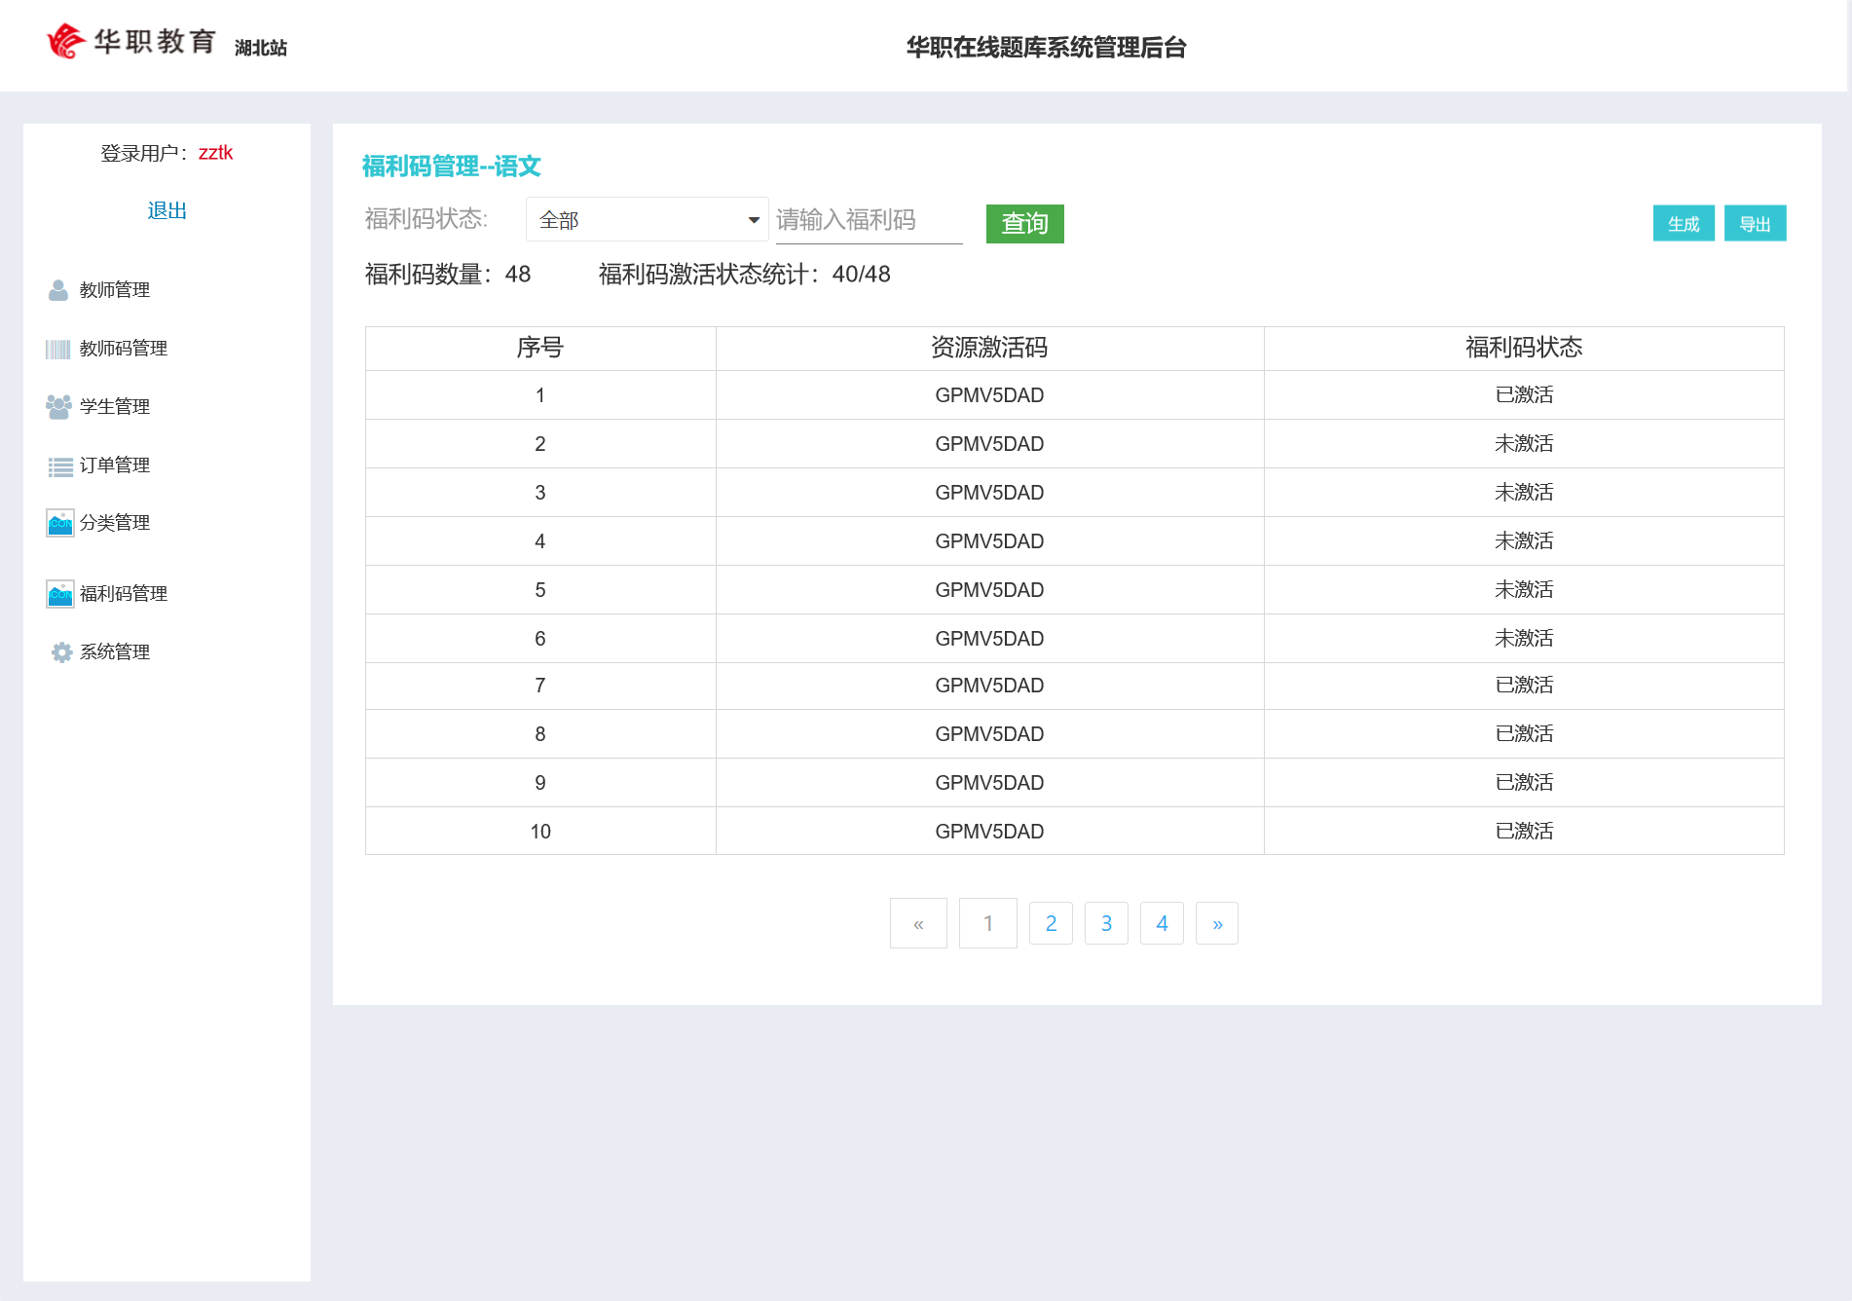The image size is (1852, 1301).
Task: Open 系统管理 menu item
Action: 114,652
